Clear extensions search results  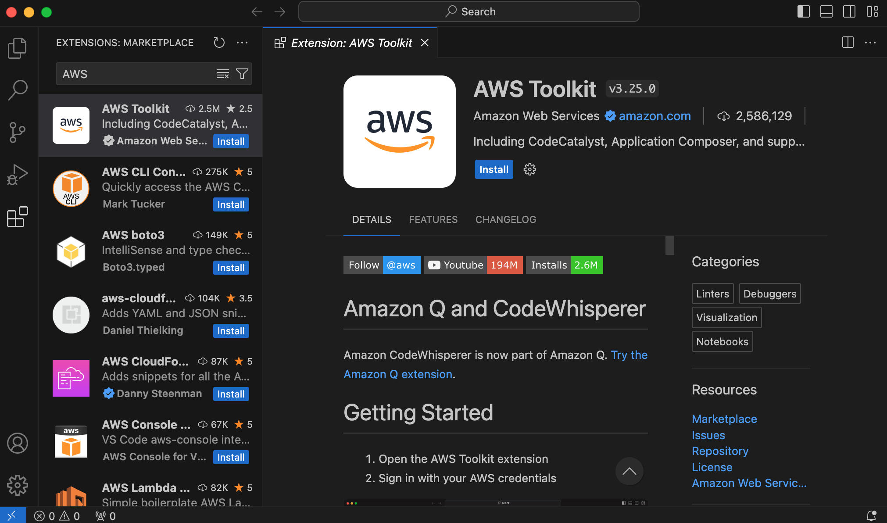pyautogui.click(x=223, y=74)
